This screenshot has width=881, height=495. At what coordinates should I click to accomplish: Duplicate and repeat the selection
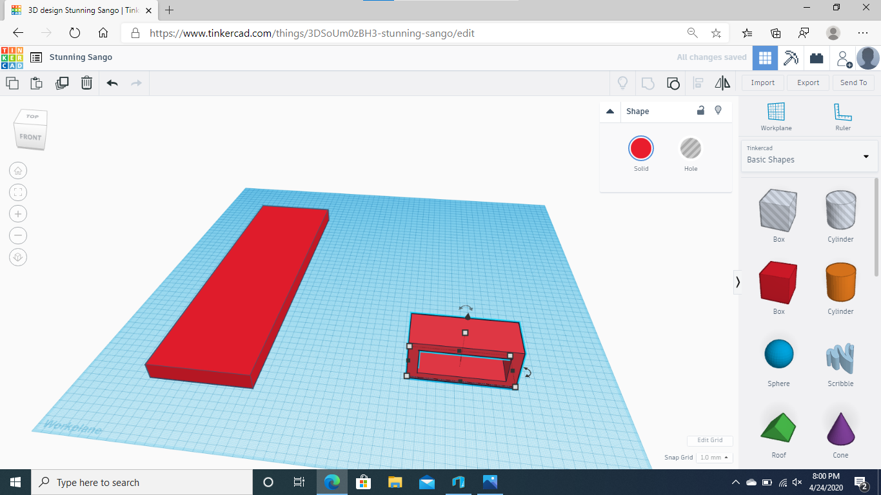tap(62, 82)
